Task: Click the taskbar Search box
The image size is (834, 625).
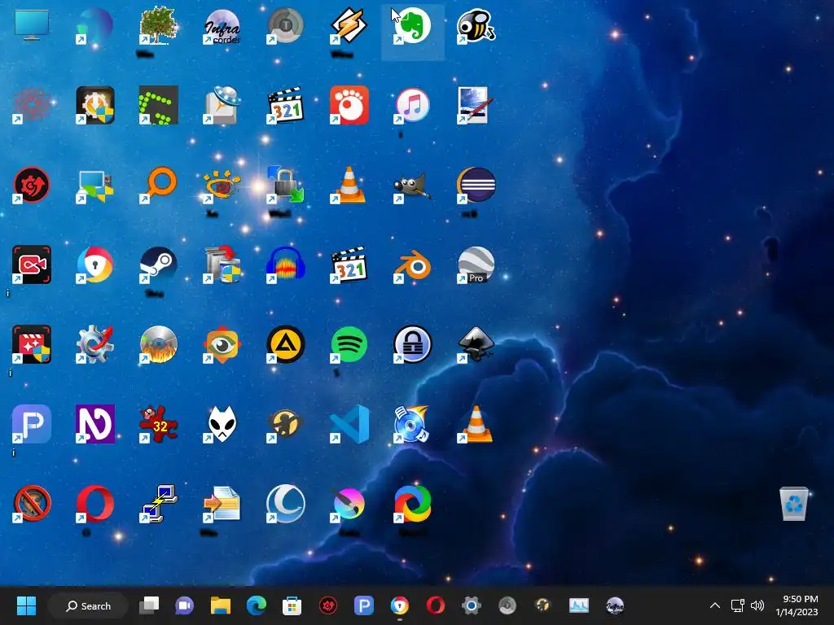Action: pyautogui.click(x=88, y=605)
